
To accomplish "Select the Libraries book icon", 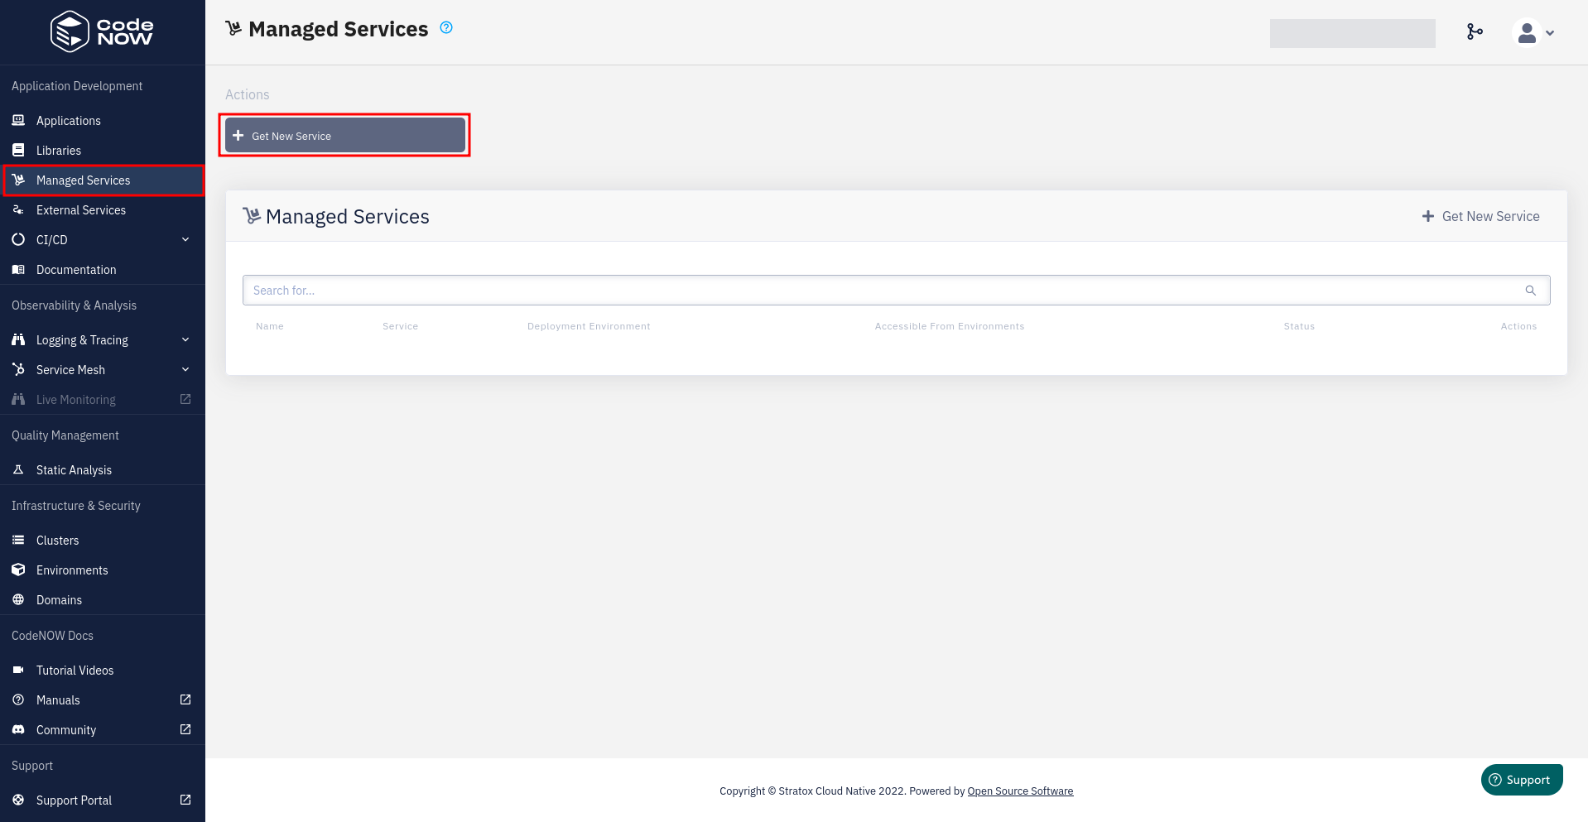I will (18, 150).
